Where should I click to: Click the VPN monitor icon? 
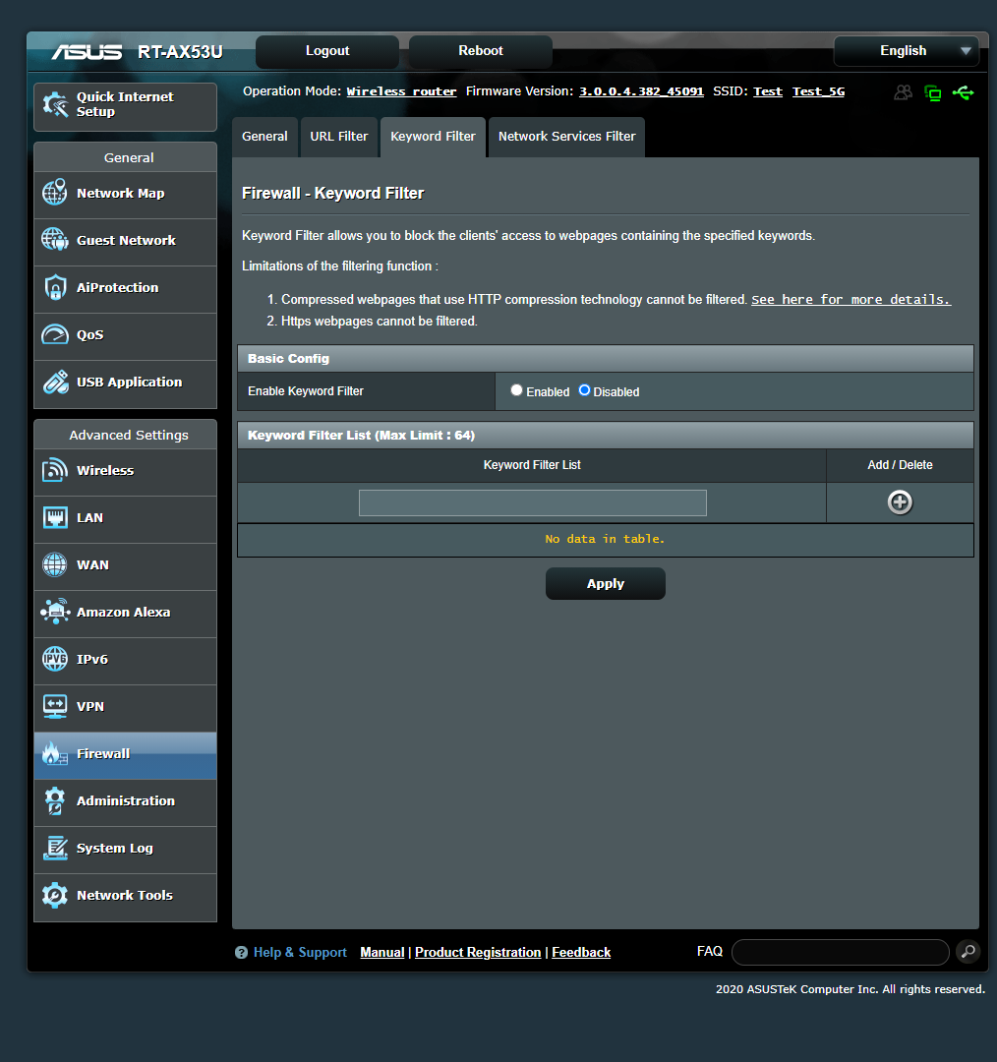pyautogui.click(x=55, y=706)
